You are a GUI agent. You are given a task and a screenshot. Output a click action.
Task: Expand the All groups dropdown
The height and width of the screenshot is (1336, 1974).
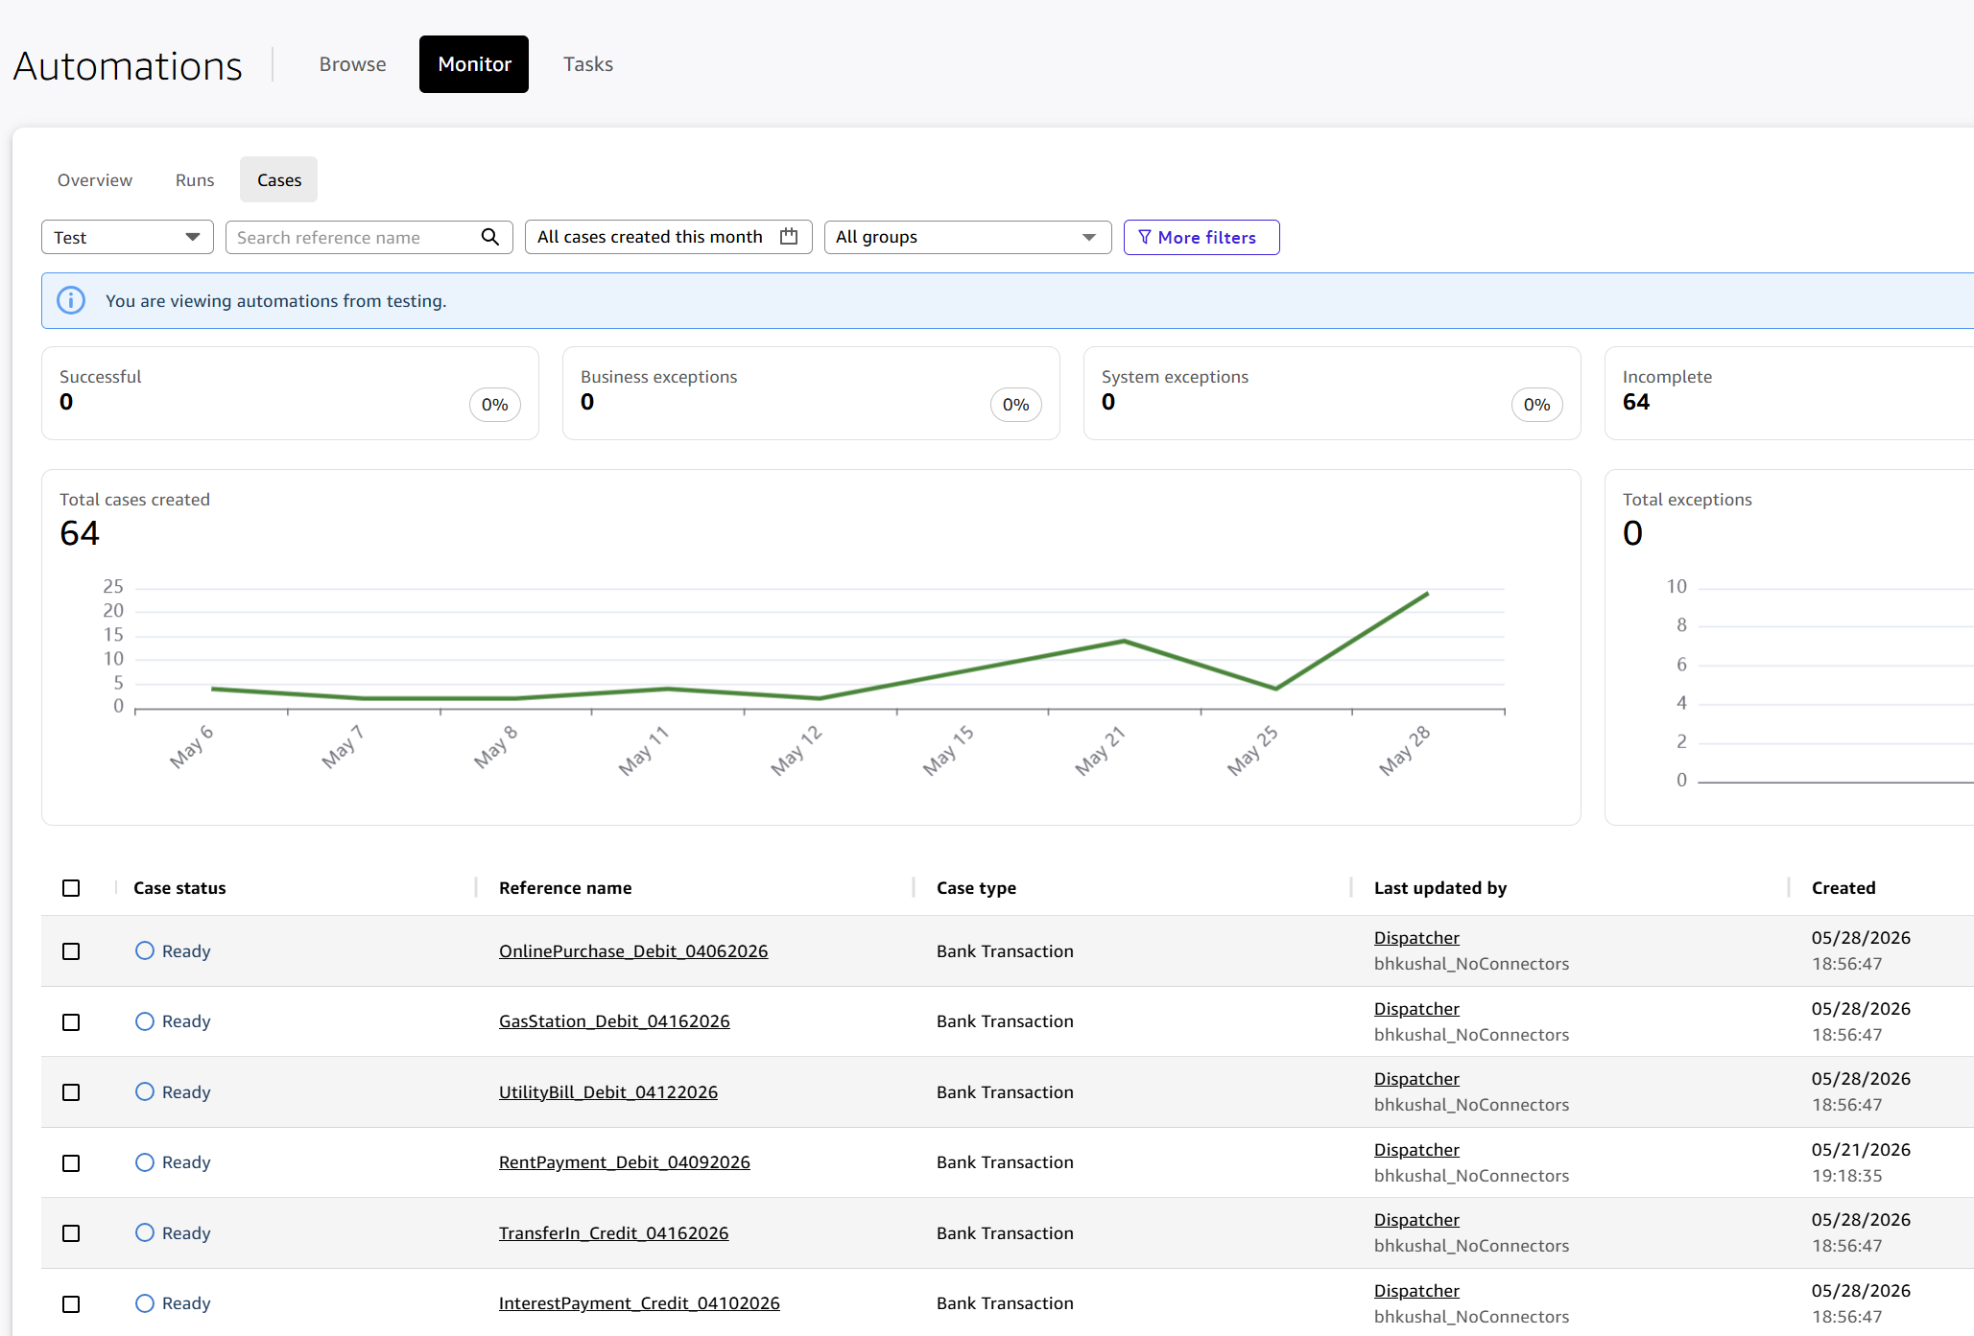[x=967, y=237]
